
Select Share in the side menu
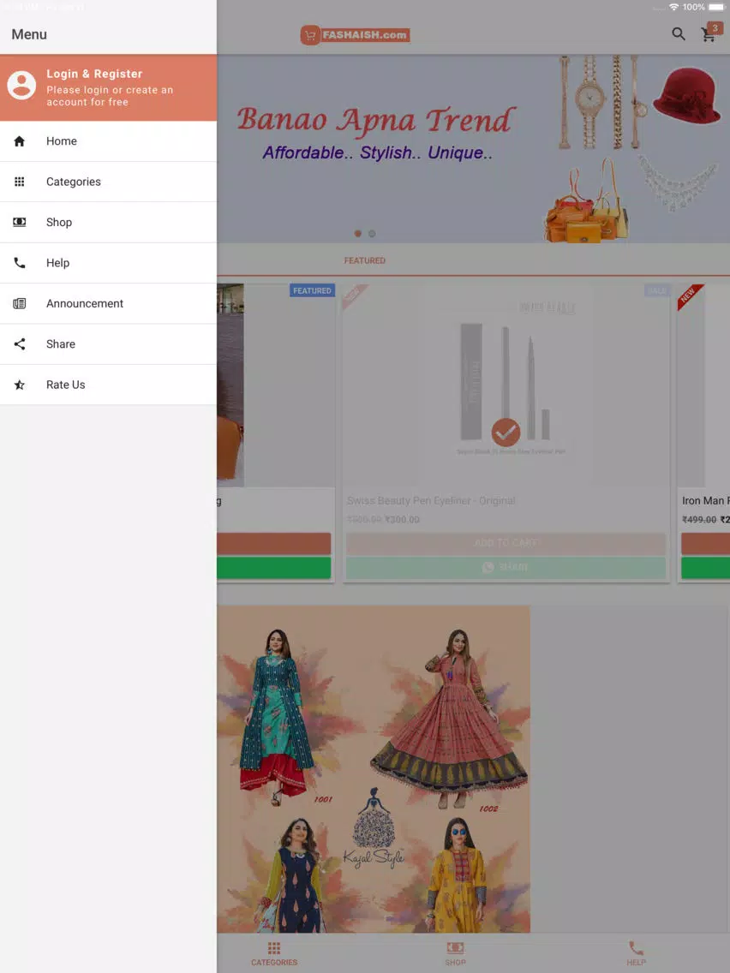click(108, 343)
